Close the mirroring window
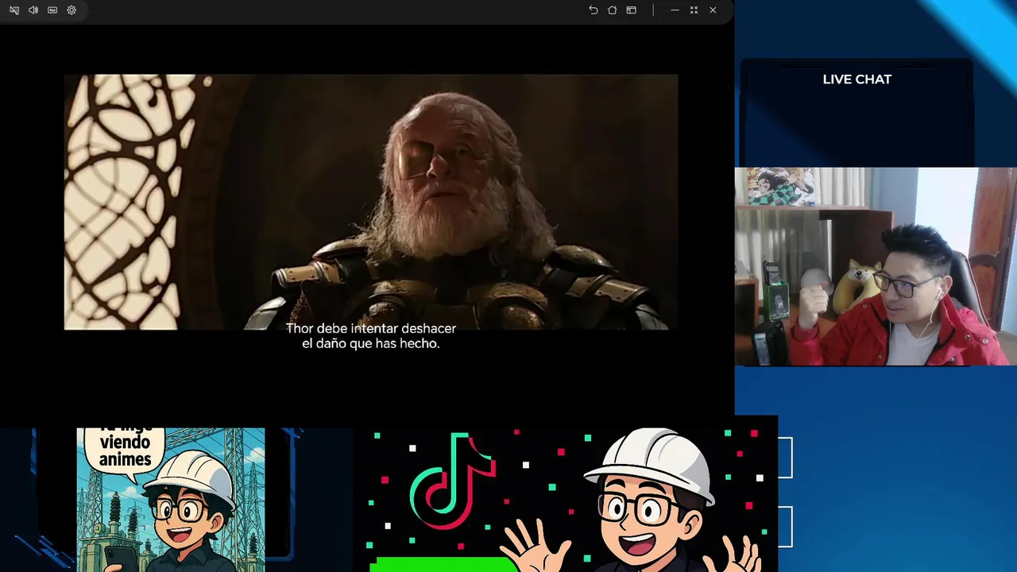This screenshot has width=1017, height=572. [x=713, y=10]
